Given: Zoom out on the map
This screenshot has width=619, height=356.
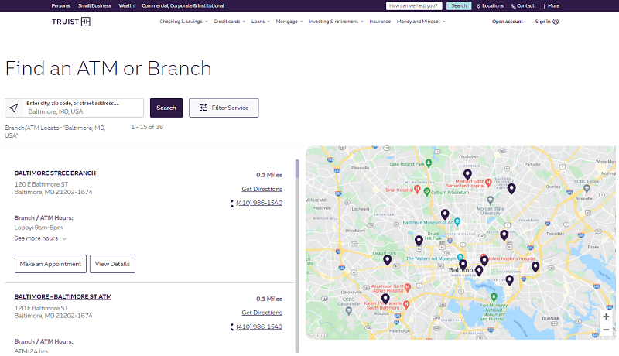Looking at the screenshot, I should point(606,330).
